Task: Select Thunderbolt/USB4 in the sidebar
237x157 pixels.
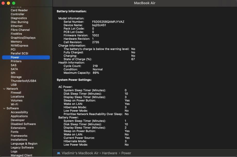Action: [x=23, y=81]
